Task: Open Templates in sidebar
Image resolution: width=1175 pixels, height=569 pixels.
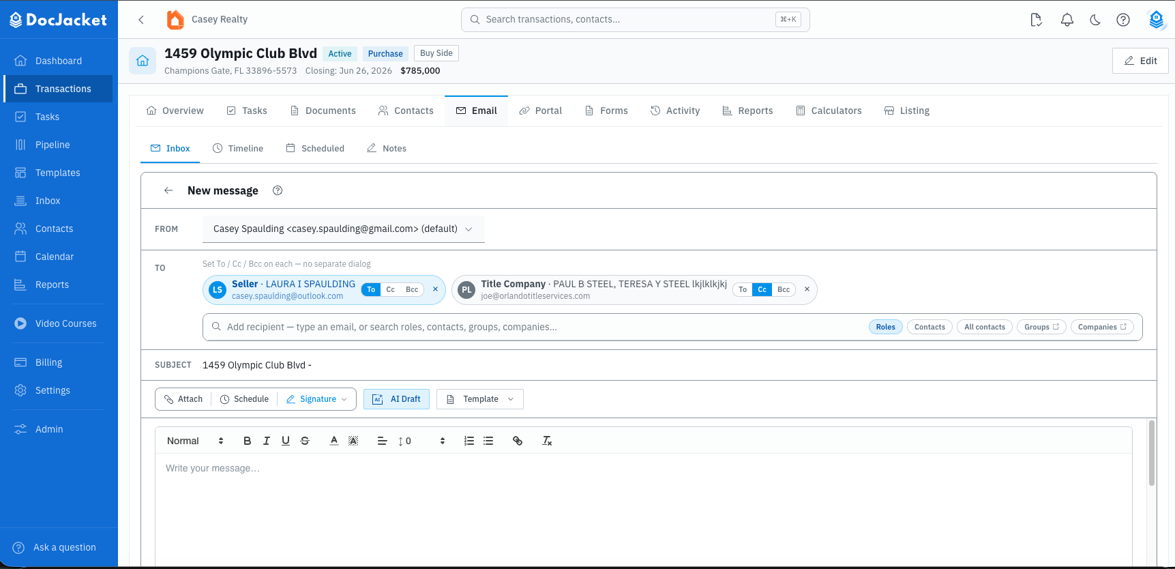Action: coord(59,173)
